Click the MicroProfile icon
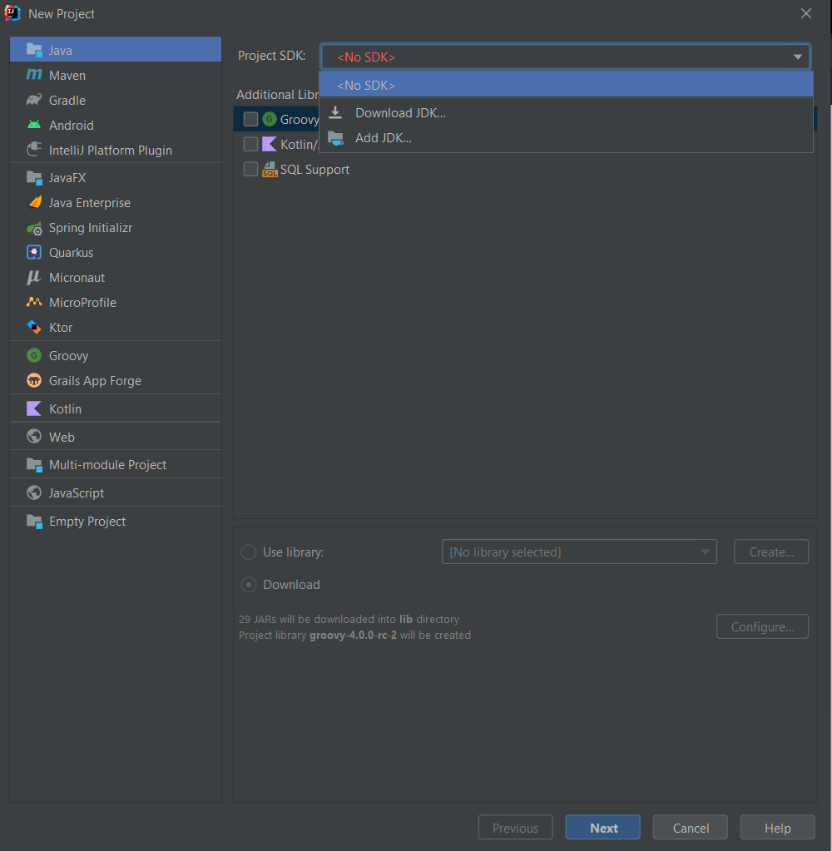Viewport: 832px width, 851px height. [34, 302]
